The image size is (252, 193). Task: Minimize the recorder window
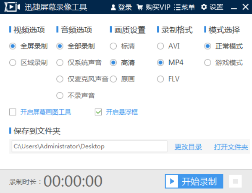coord(234,8)
